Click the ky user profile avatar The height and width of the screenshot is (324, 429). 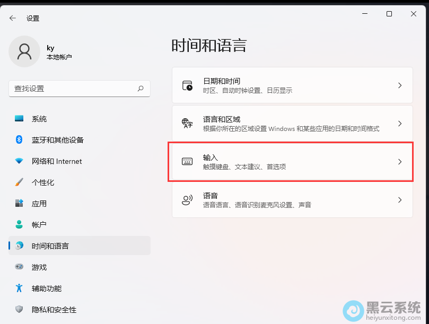[x=24, y=51]
